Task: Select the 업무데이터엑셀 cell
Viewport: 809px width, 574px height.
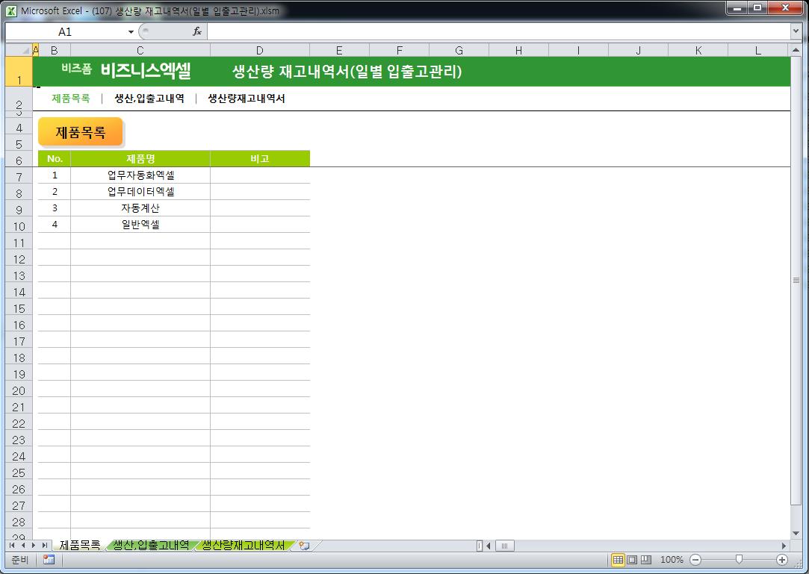Action: point(140,192)
